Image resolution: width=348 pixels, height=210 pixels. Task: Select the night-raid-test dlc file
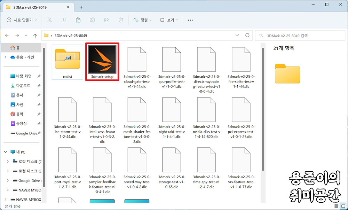(x=172, y=118)
